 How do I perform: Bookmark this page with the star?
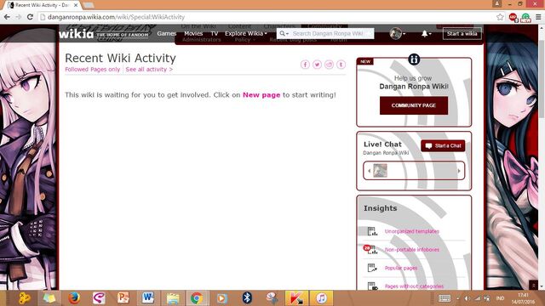[x=500, y=17]
